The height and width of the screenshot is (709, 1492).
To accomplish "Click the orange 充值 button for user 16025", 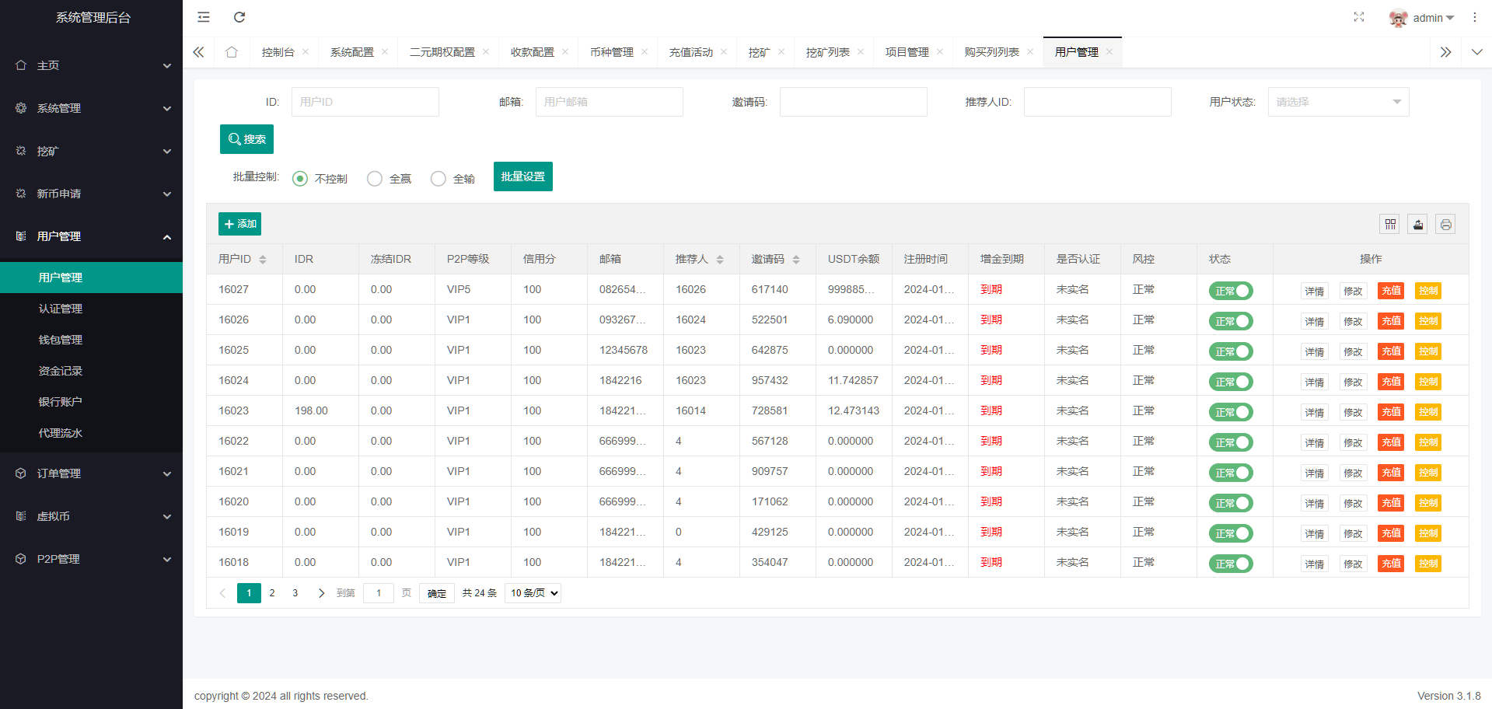I will pos(1390,351).
